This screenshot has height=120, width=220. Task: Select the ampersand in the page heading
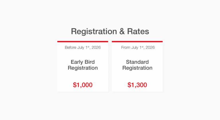(122, 31)
